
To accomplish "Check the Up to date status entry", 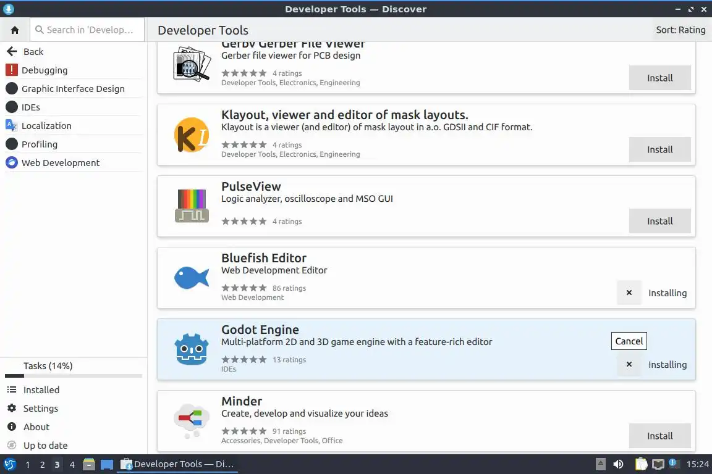I will click(74, 446).
